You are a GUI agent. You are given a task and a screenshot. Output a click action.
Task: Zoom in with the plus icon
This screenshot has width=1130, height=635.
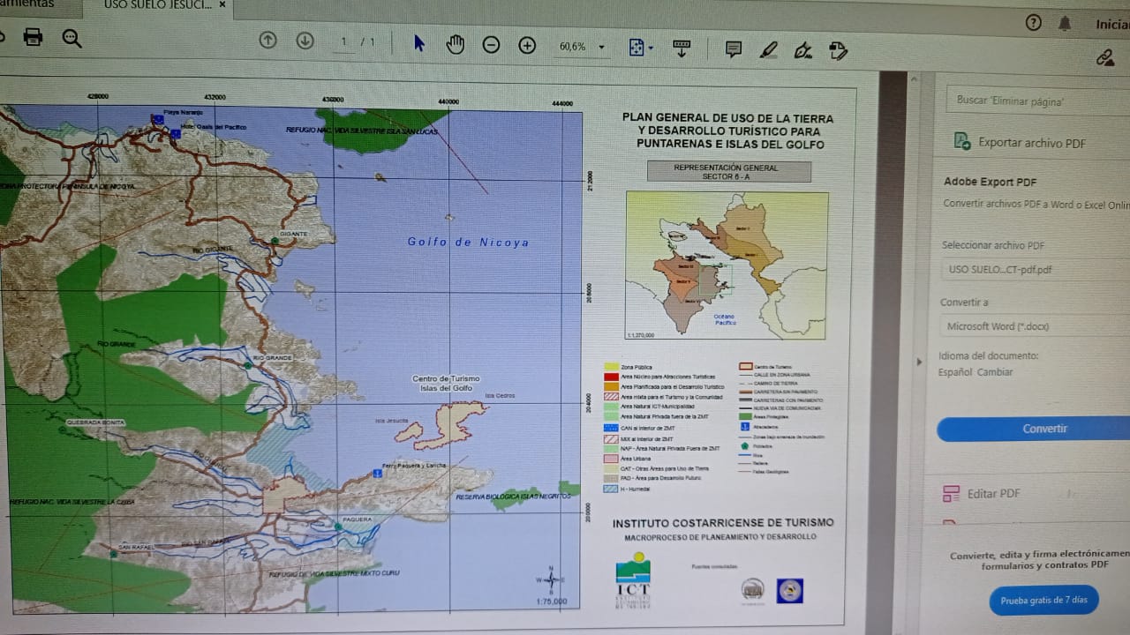click(527, 45)
